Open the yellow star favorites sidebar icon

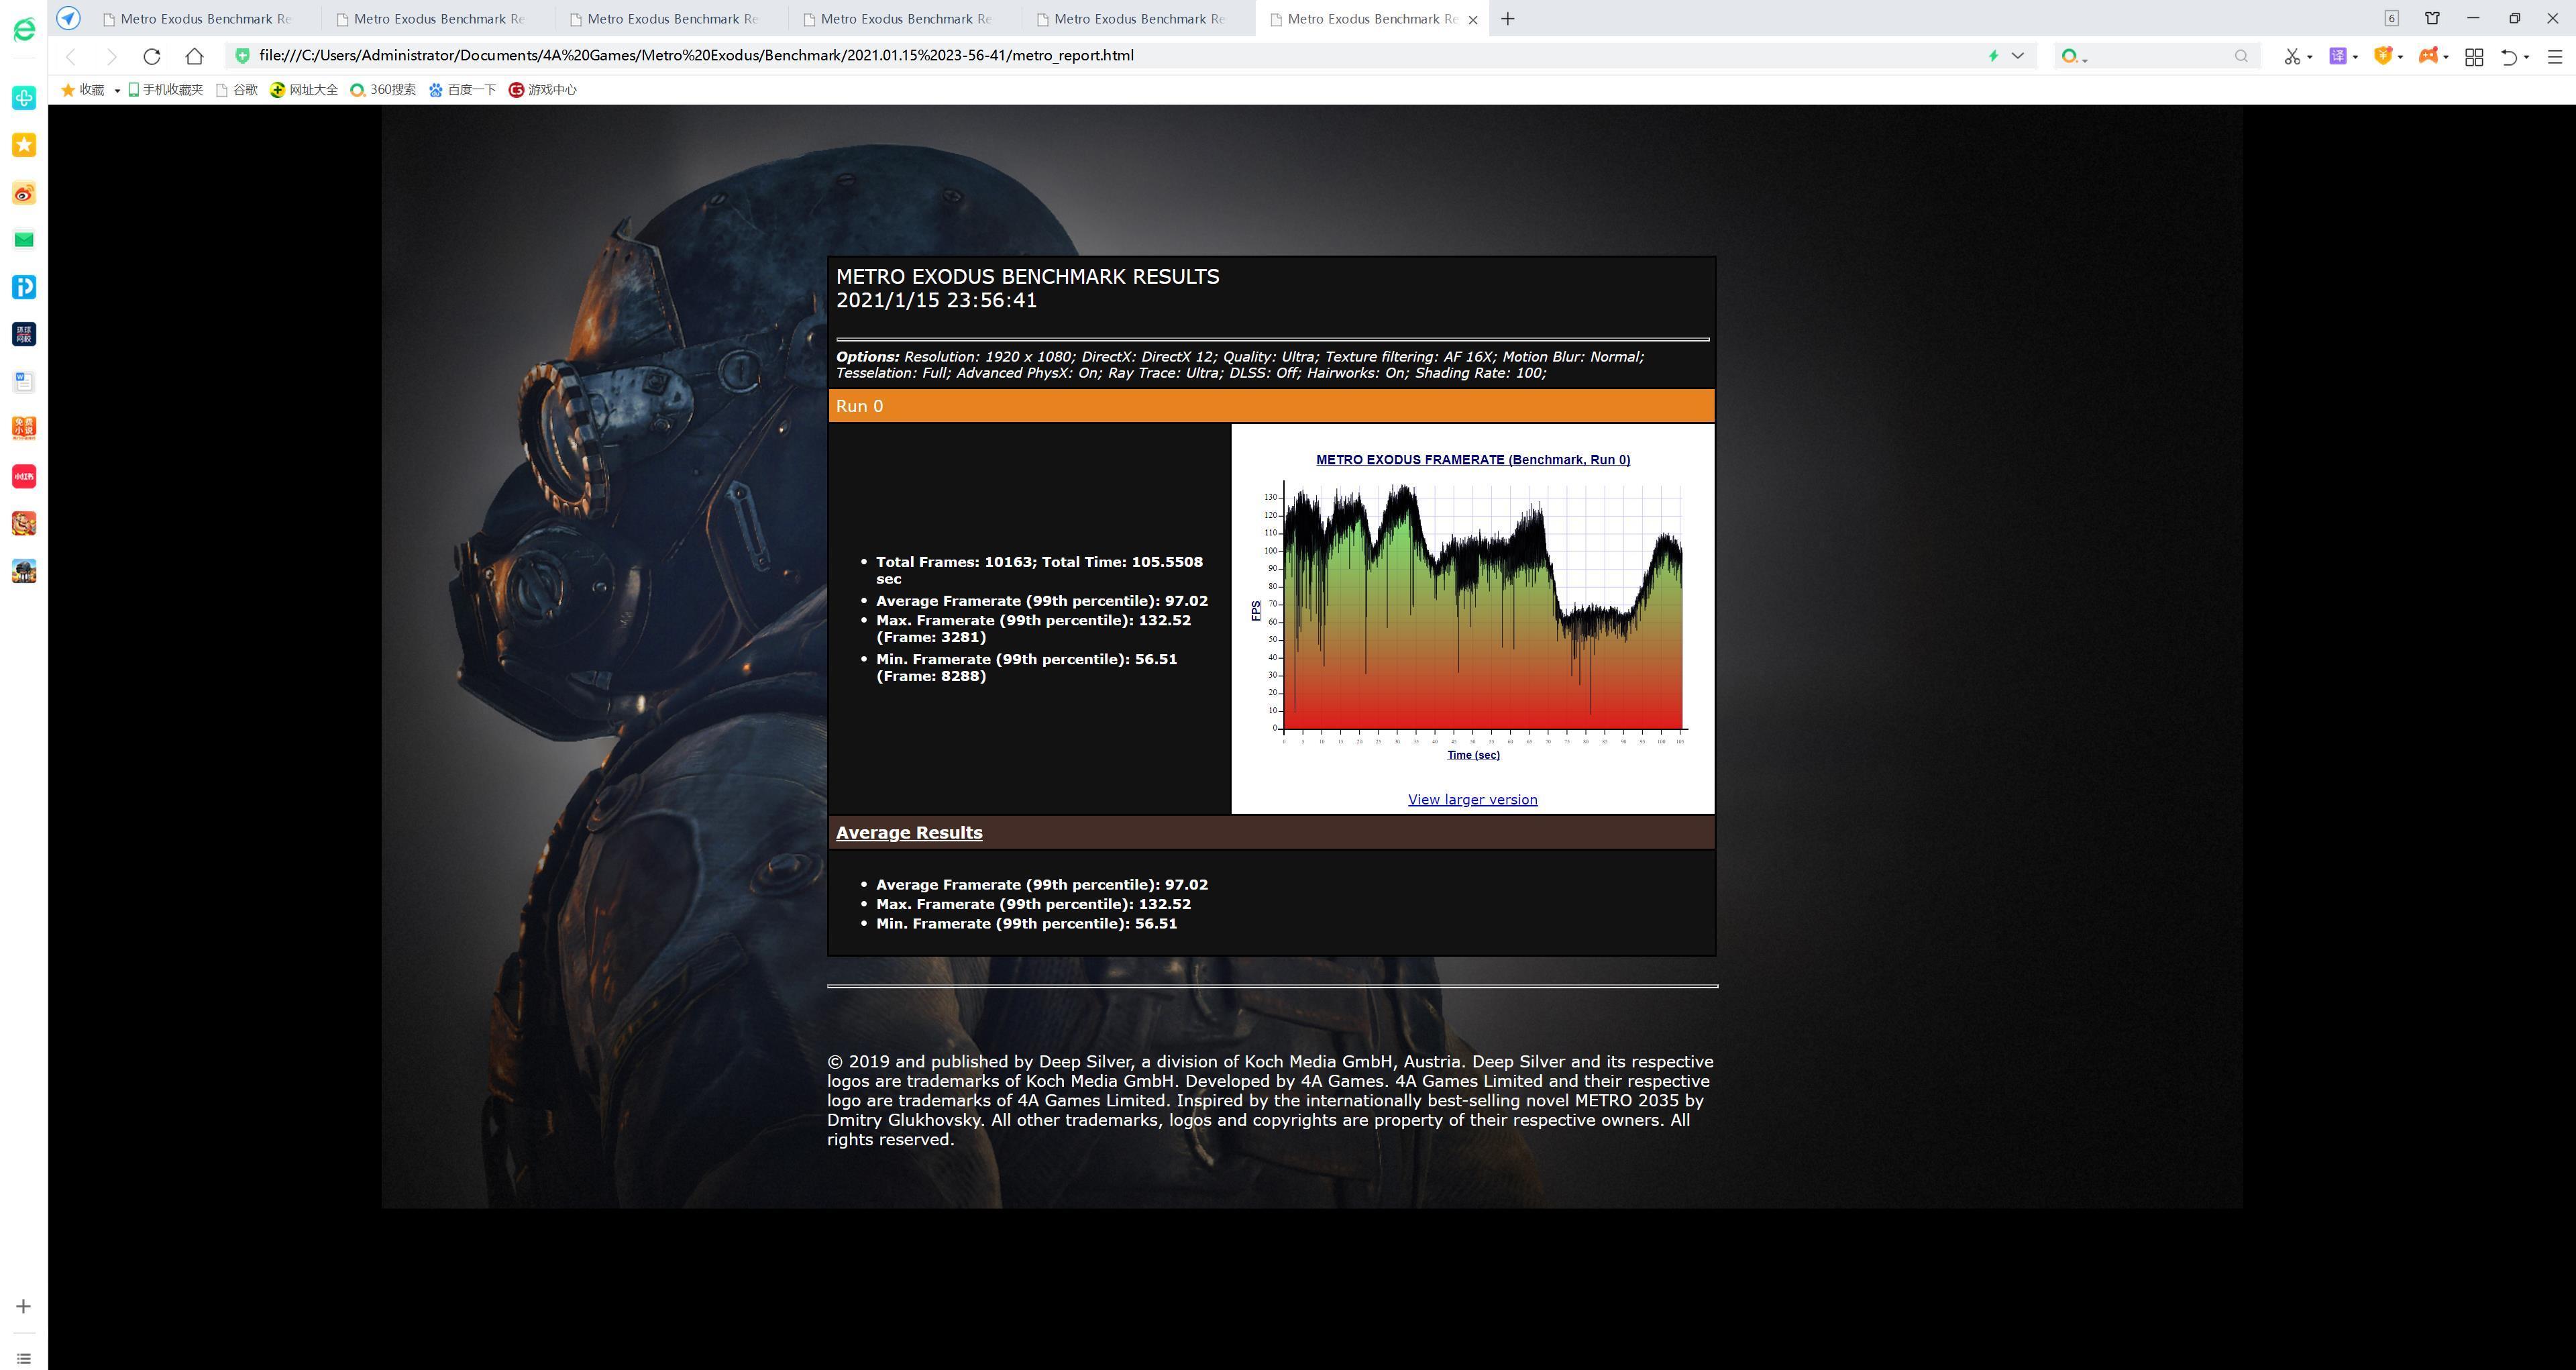coord(24,145)
